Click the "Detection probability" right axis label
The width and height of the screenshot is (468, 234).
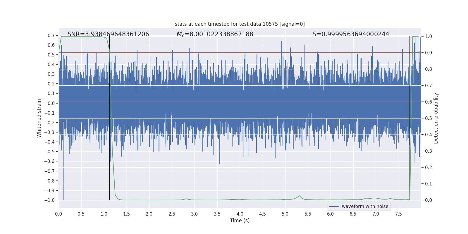pos(436,118)
